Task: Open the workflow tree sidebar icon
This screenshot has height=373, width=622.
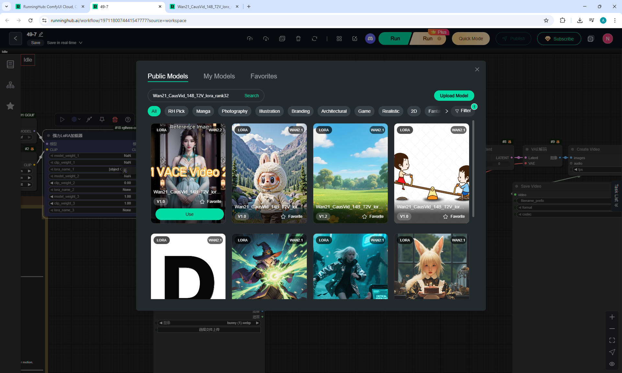Action: pyautogui.click(x=10, y=85)
